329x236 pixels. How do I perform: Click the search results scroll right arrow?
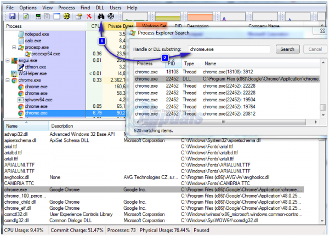316,122
